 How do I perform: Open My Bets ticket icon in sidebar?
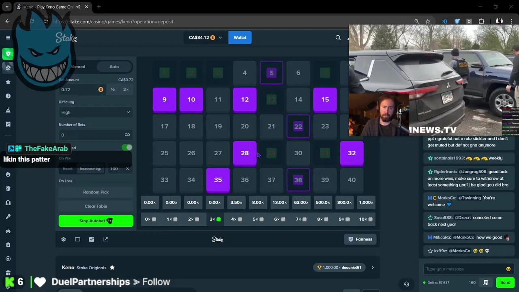[8, 124]
